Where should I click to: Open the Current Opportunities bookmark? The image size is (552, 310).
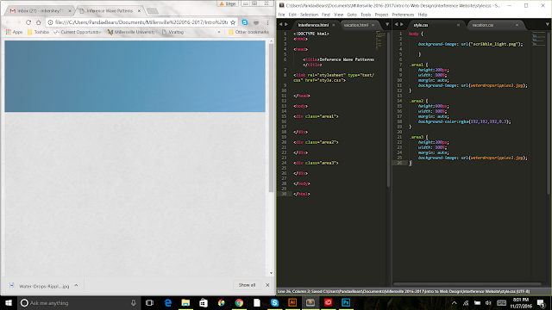[77, 32]
